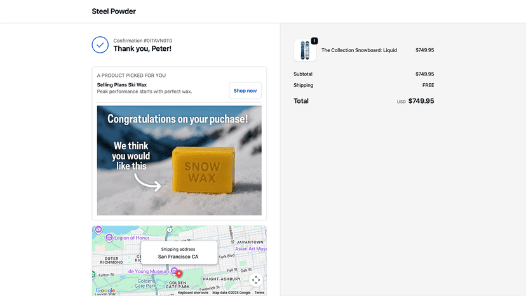Click the Steel Powder store name

coord(114,11)
